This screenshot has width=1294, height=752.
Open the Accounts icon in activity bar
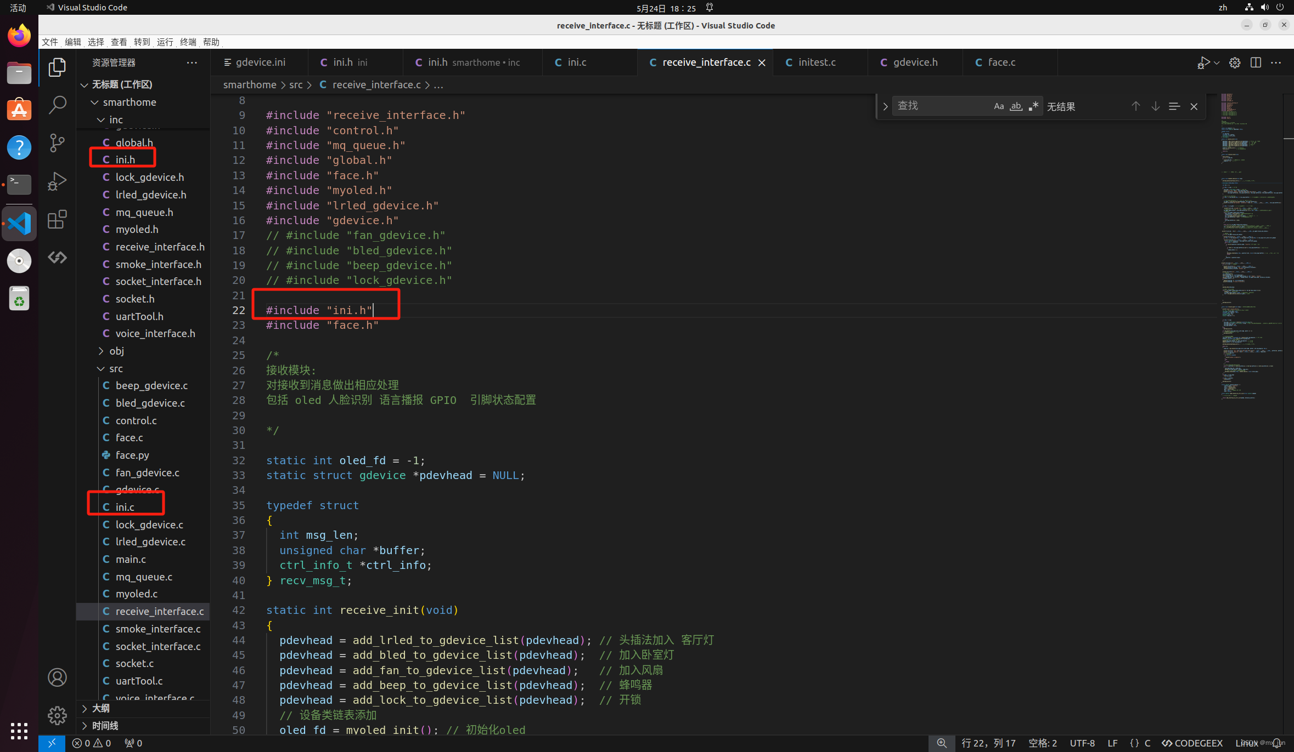pyautogui.click(x=57, y=677)
